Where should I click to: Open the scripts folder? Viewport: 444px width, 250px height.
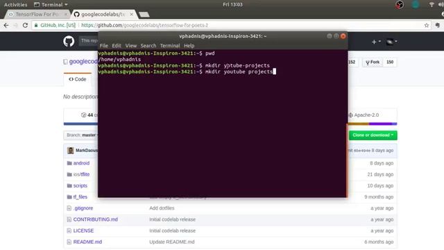[80, 185]
